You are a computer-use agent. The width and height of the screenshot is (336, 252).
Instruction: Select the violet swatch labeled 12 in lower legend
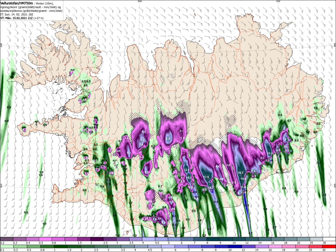pyautogui.click(x=248, y=246)
